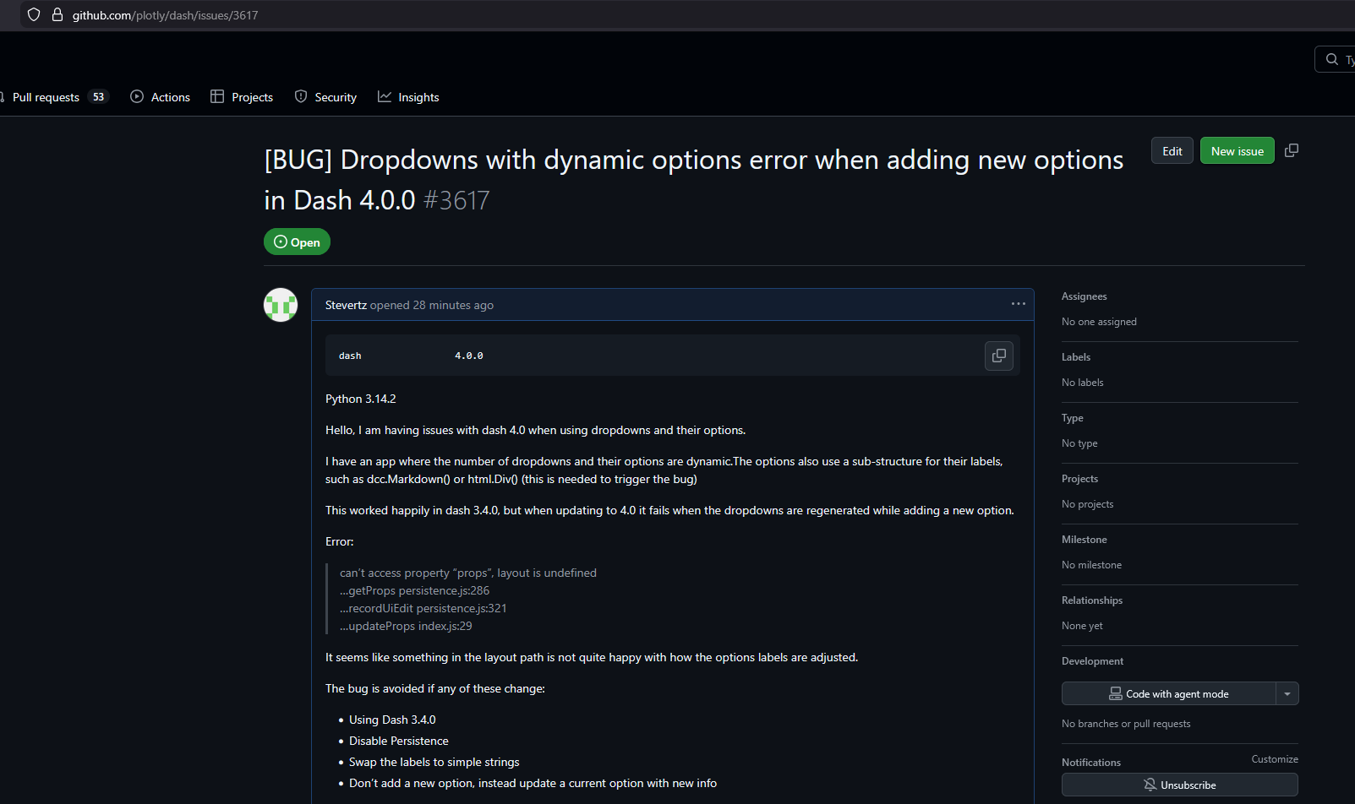This screenshot has width=1355, height=804.
Task: Go to the Security tab
Action: [x=325, y=97]
